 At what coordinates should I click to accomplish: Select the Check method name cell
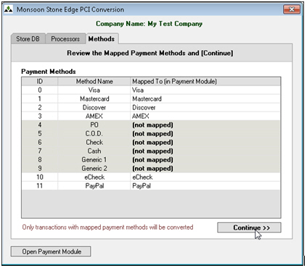[x=94, y=142]
